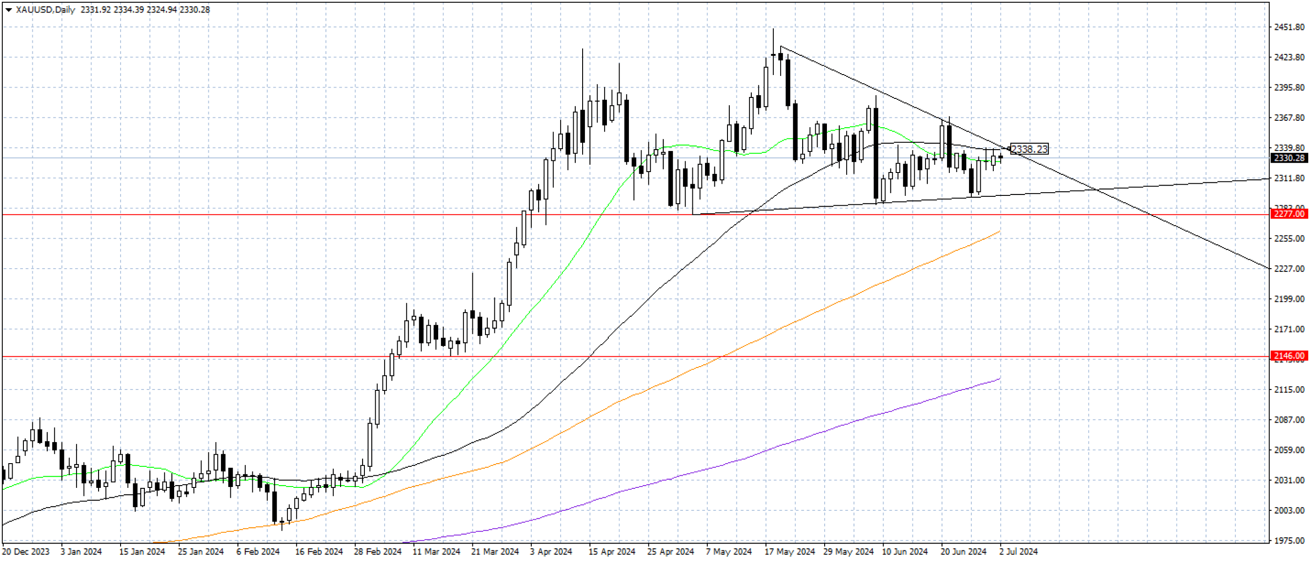Expand the triangle arrow beside XAUUSD,Daily
Viewport: 1311px width, 562px height.
8,9
